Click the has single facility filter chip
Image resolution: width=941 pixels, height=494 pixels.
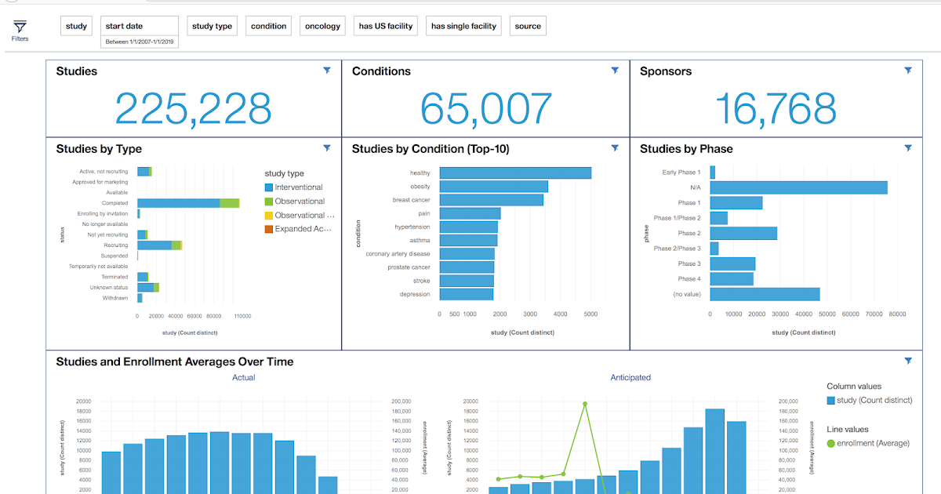[463, 25]
